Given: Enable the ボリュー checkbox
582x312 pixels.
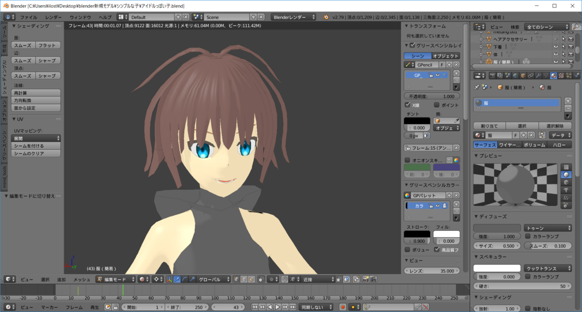Looking at the screenshot, I should (x=408, y=250).
